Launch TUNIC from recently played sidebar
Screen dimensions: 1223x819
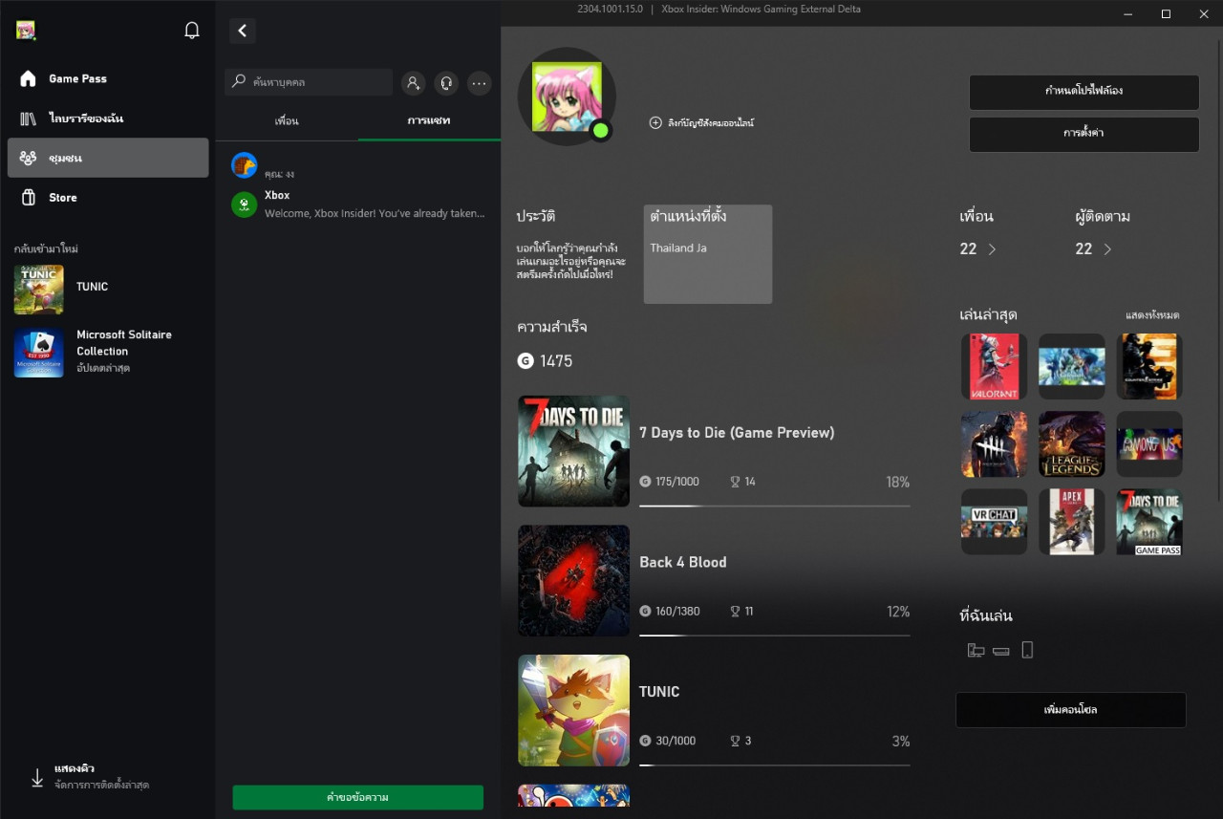point(108,289)
